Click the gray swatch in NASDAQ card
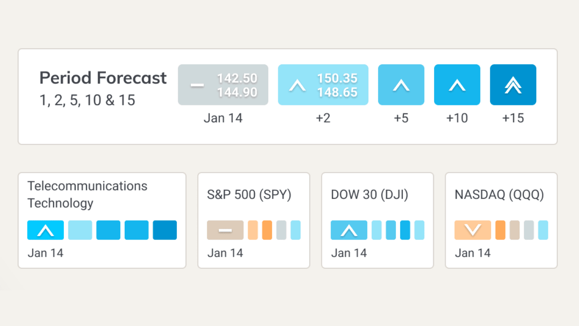This screenshot has width=579, height=326. click(x=529, y=230)
